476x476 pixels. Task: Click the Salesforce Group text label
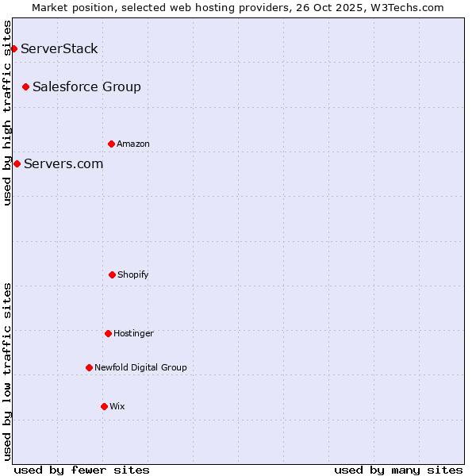pos(86,86)
